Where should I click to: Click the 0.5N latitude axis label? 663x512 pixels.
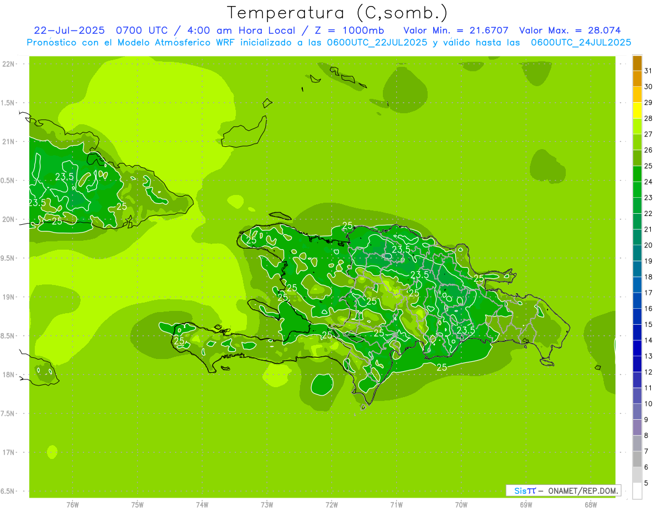pyautogui.click(x=8, y=181)
